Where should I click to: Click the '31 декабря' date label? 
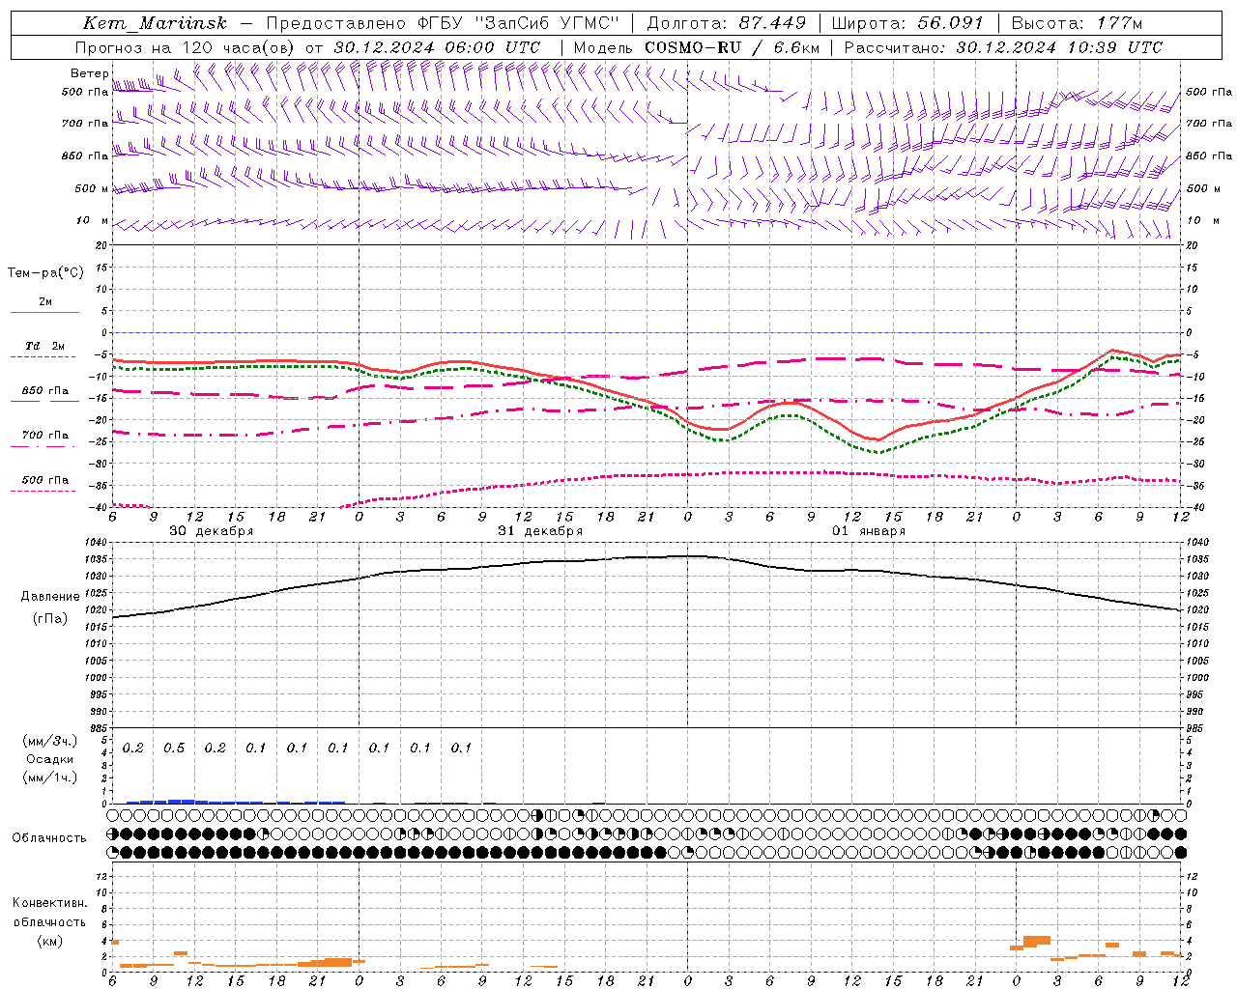click(x=540, y=531)
